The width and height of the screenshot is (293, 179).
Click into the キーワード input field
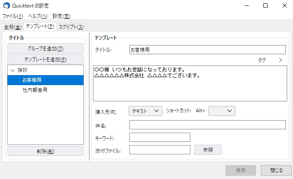coord(159,137)
